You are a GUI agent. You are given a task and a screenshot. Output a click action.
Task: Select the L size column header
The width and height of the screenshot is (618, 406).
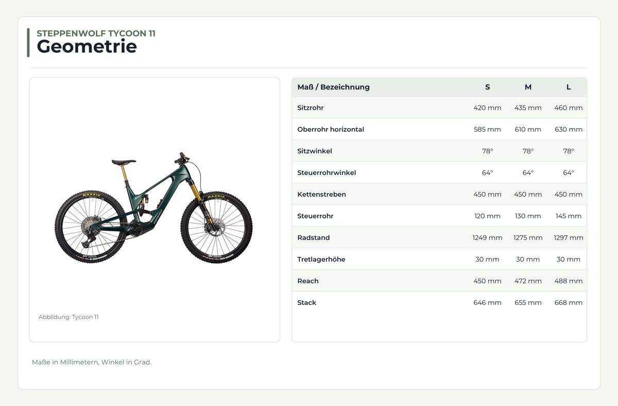coord(569,87)
